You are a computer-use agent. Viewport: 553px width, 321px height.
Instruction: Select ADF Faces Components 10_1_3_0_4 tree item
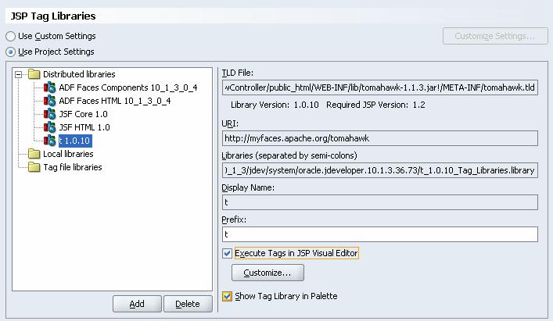[x=128, y=87]
